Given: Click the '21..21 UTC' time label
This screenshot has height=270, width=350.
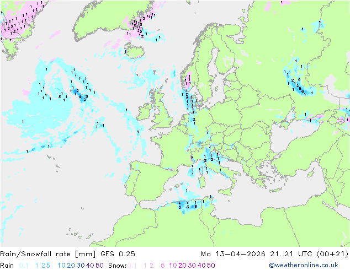Looking at the screenshot, I should [291, 254].
